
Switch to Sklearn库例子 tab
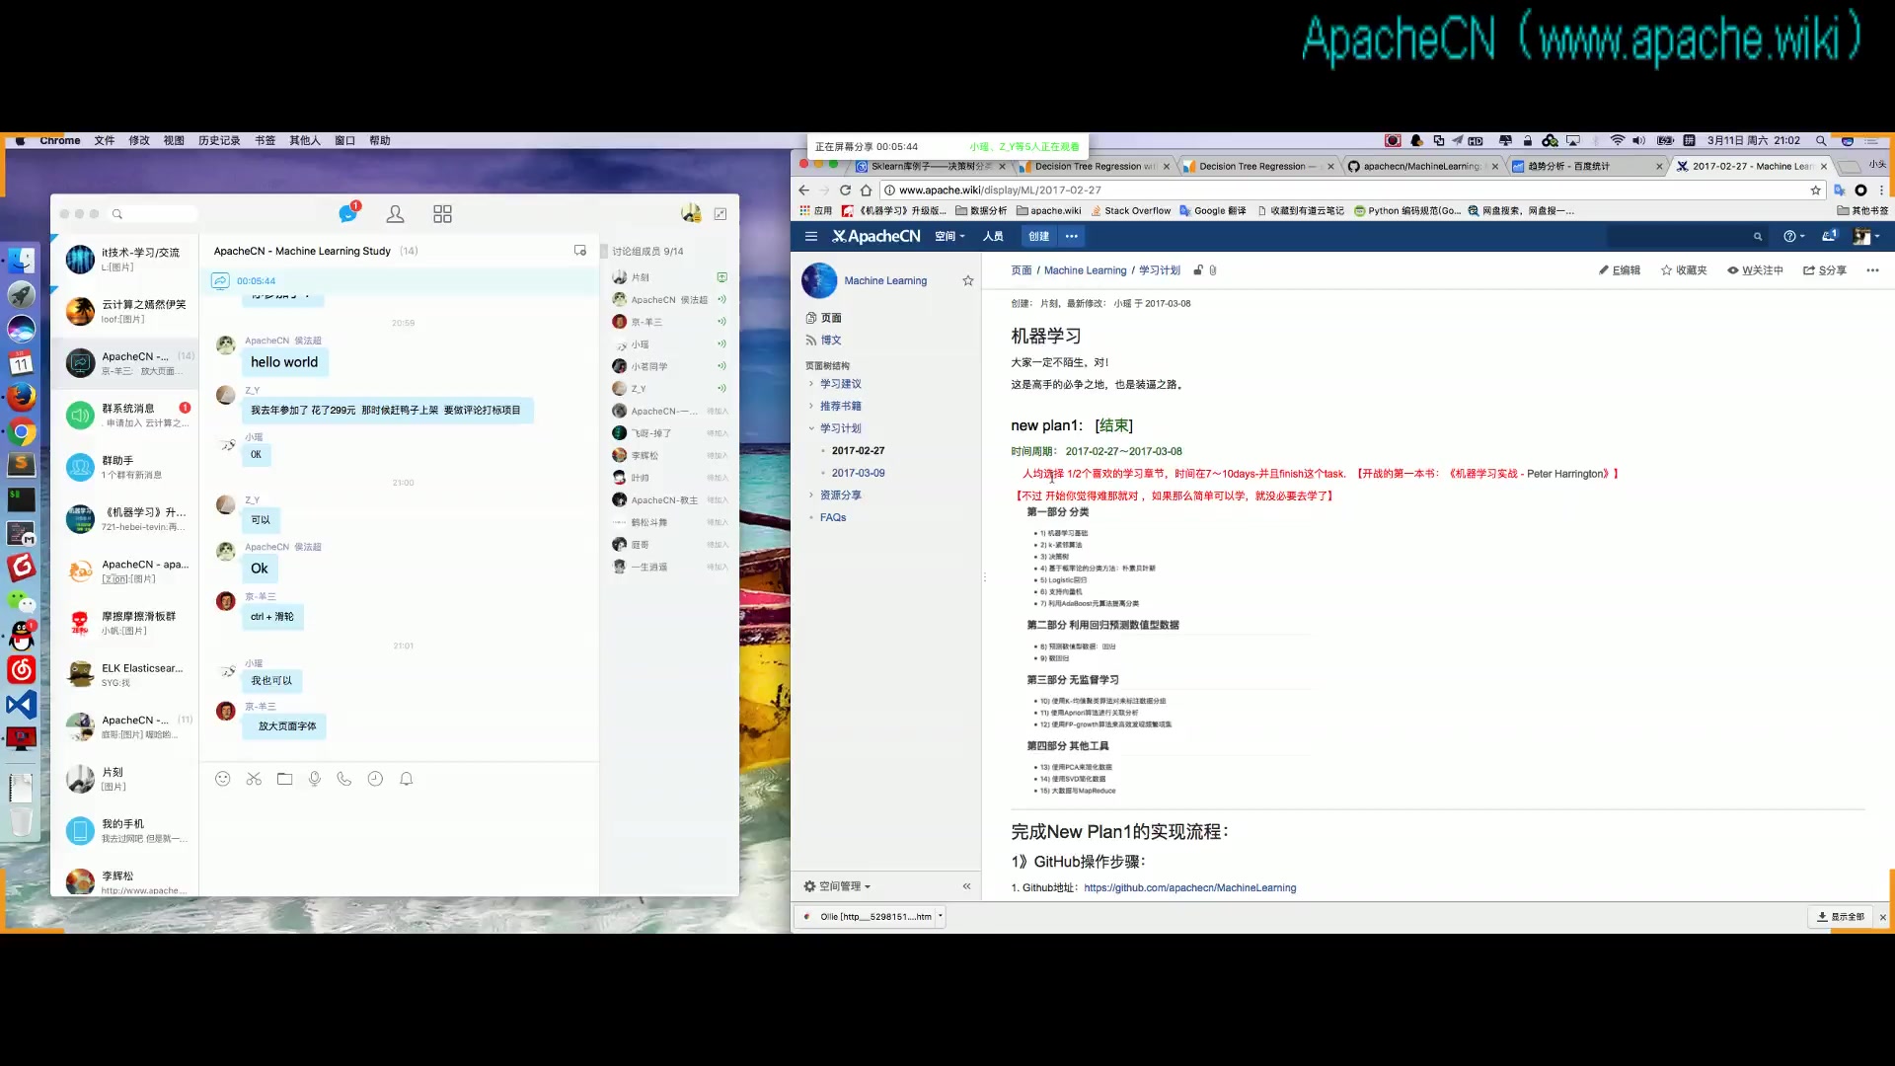click(x=930, y=166)
